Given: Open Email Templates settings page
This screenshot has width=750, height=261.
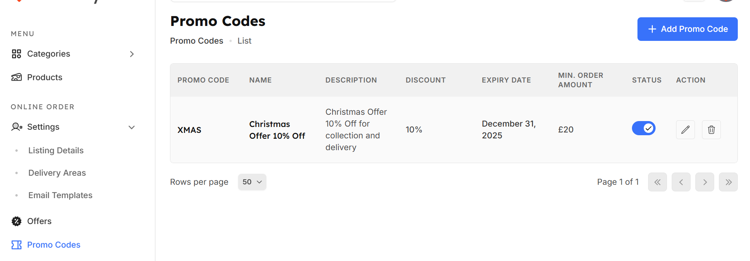Looking at the screenshot, I should point(60,195).
